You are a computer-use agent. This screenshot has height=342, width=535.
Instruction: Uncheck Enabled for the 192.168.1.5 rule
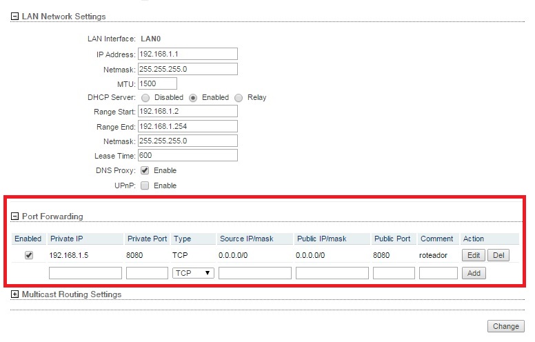click(x=29, y=255)
